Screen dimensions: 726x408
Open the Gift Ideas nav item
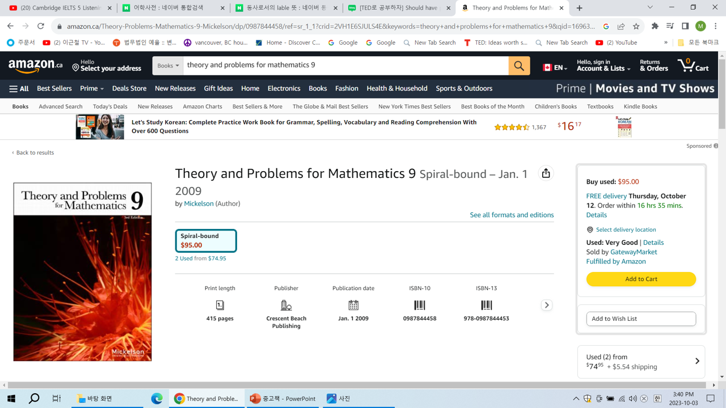point(218,88)
